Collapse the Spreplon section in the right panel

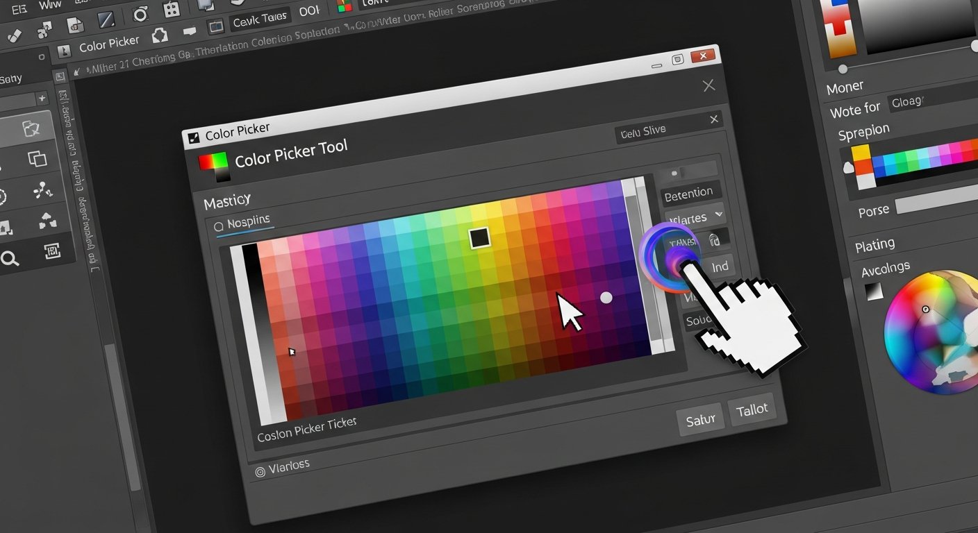tap(863, 130)
